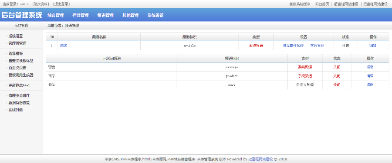
Task: Click the 退出登录 link
Action: pos(61,4)
